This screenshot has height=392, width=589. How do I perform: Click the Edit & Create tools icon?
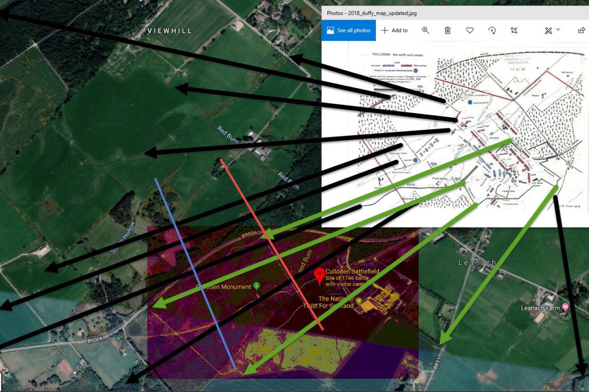pyautogui.click(x=548, y=30)
